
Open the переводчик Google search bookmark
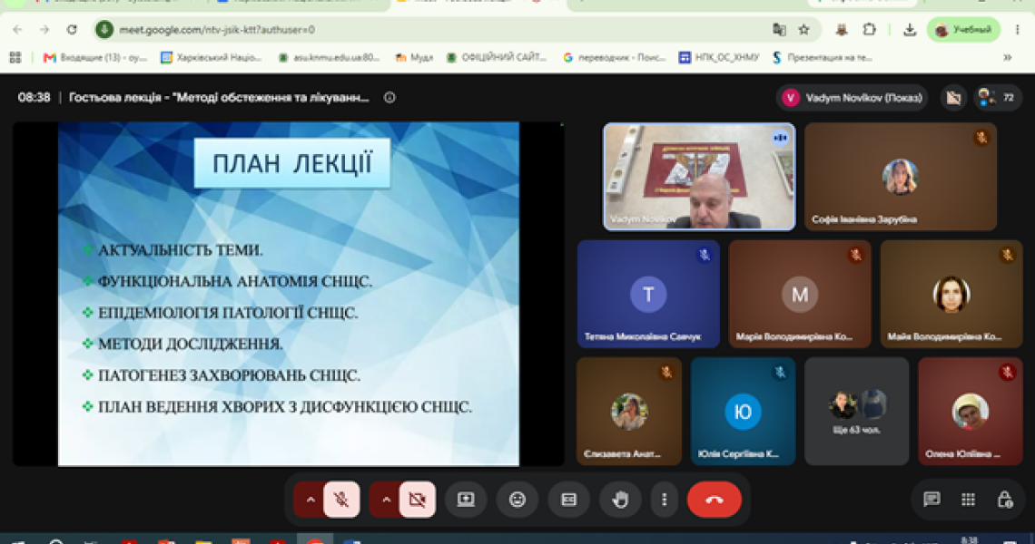tap(615, 58)
